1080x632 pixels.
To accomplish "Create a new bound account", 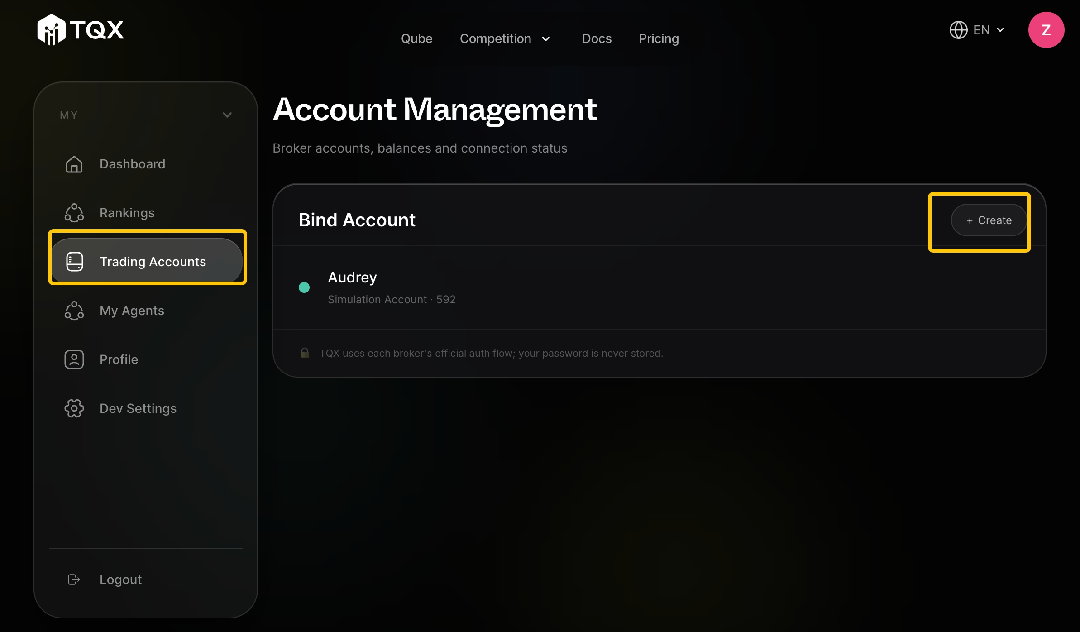I will click(989, 220).
